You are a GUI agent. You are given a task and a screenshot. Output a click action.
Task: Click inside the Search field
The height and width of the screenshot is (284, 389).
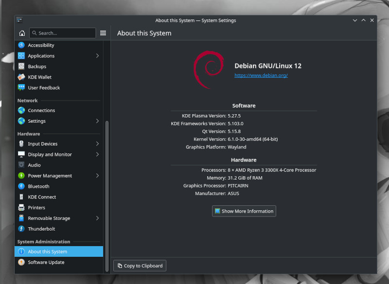pos(62,33)
